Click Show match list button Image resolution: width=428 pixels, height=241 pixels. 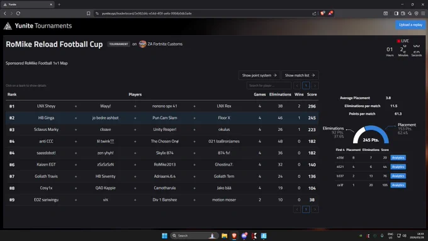300,76
